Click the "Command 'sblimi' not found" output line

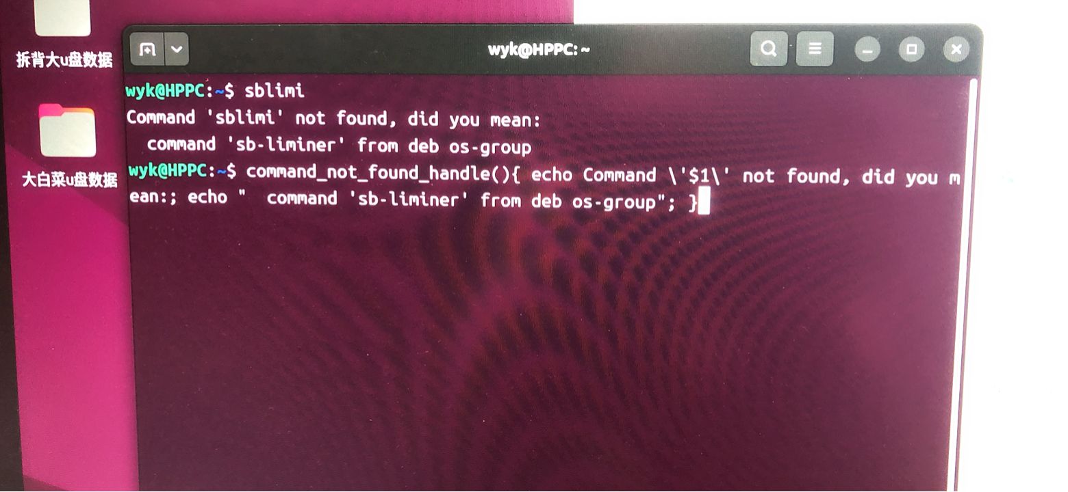333,119
